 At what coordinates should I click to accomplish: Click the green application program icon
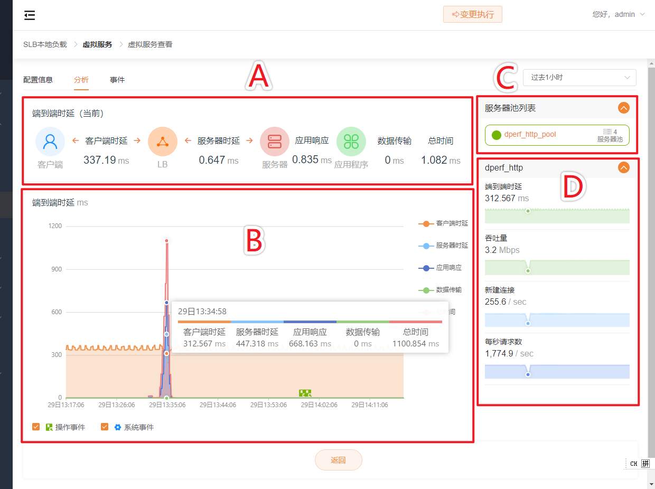tap(351, 142)
